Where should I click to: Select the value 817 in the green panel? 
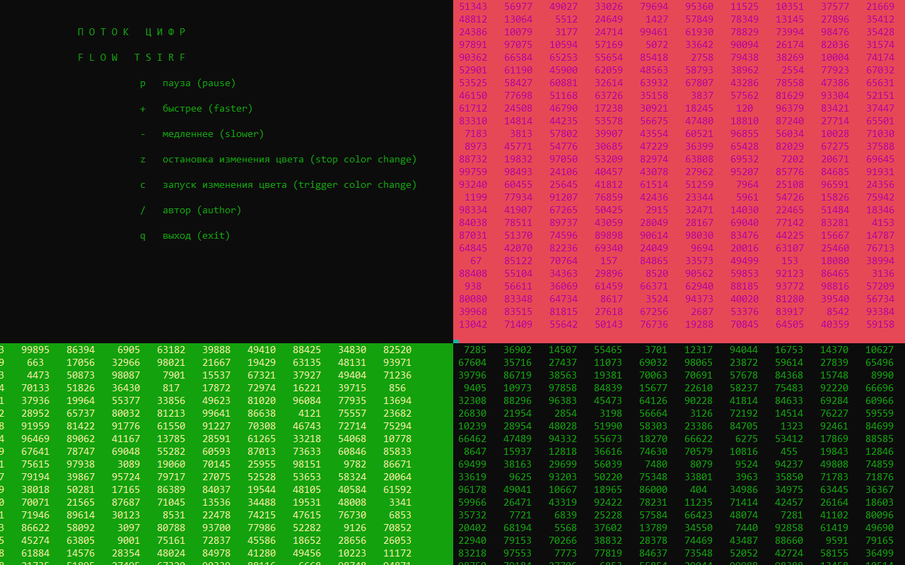171,388
